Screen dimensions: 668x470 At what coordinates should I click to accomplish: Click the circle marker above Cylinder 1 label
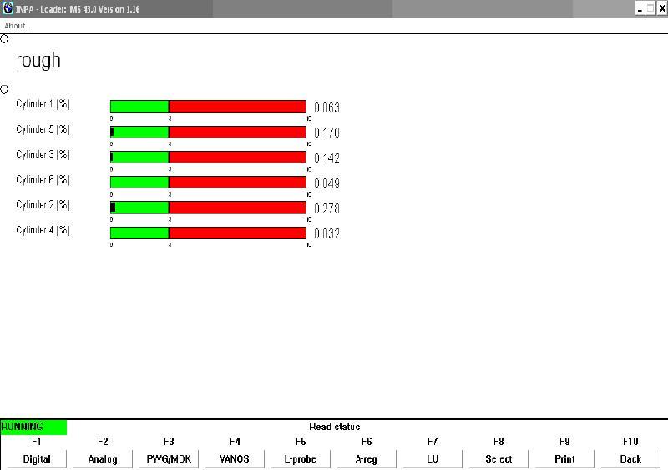4,89
